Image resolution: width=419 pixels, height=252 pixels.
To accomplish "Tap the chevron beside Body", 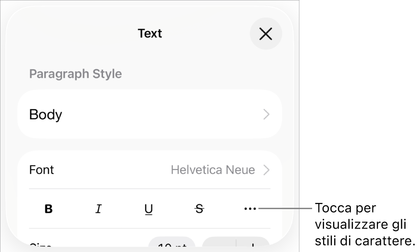I will (266, 114).
